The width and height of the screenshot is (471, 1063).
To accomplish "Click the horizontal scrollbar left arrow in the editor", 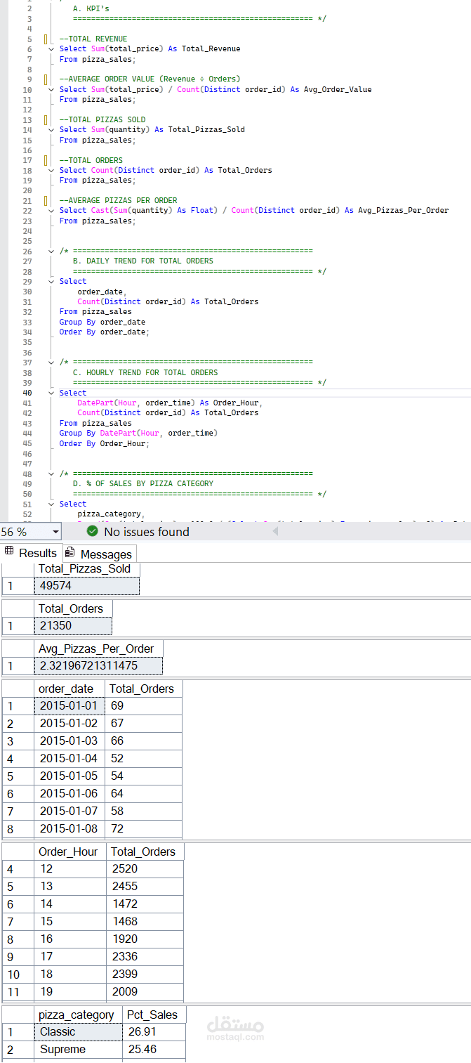I will [x=276, y=532].
